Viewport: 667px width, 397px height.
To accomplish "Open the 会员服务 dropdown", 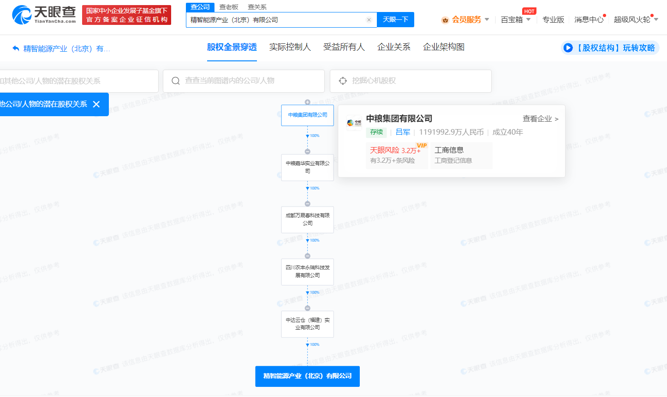I will 487,20.
